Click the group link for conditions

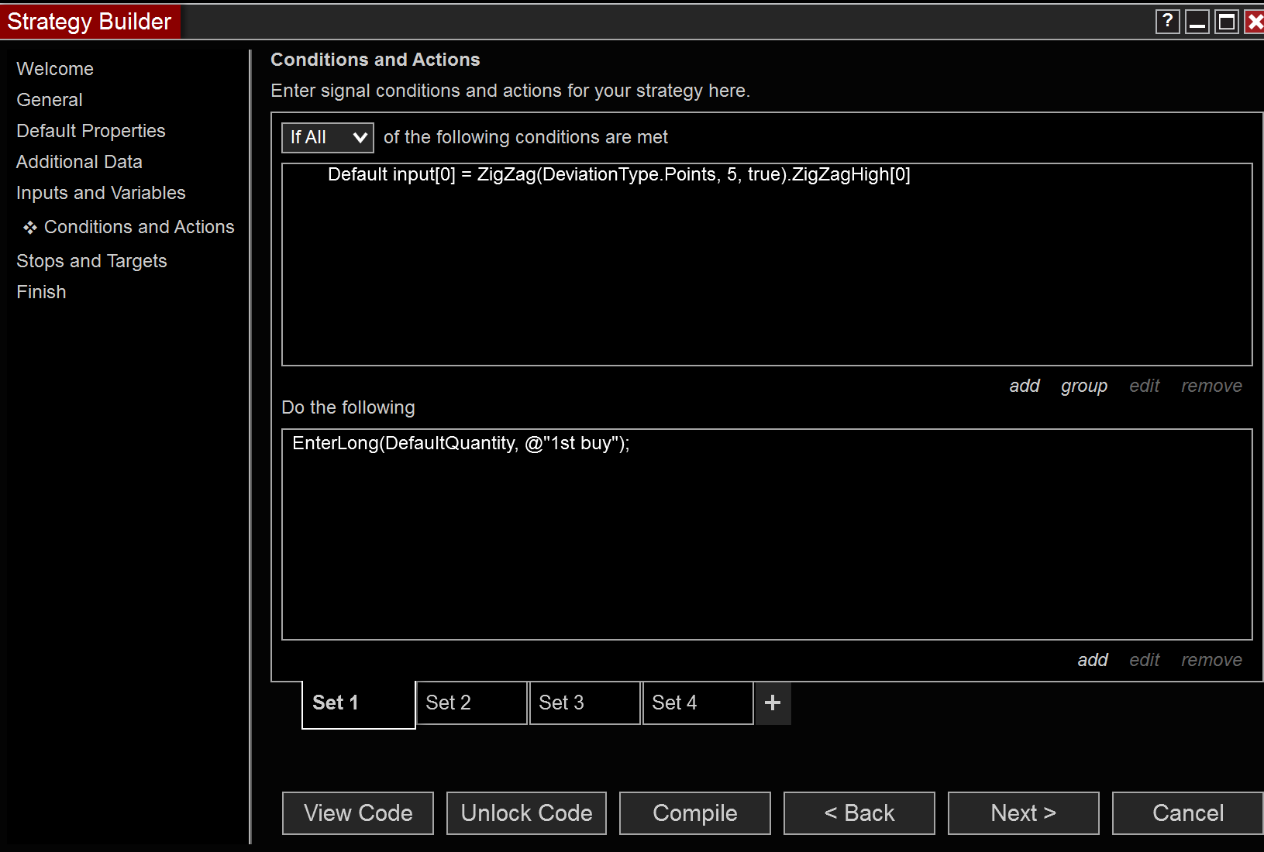[1084, 386]
